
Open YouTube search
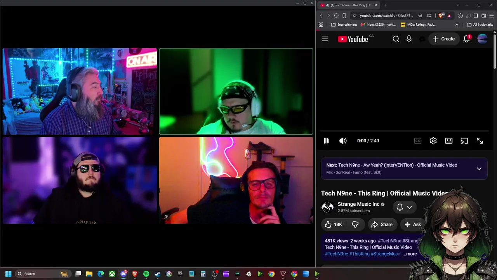click(396, 39)
